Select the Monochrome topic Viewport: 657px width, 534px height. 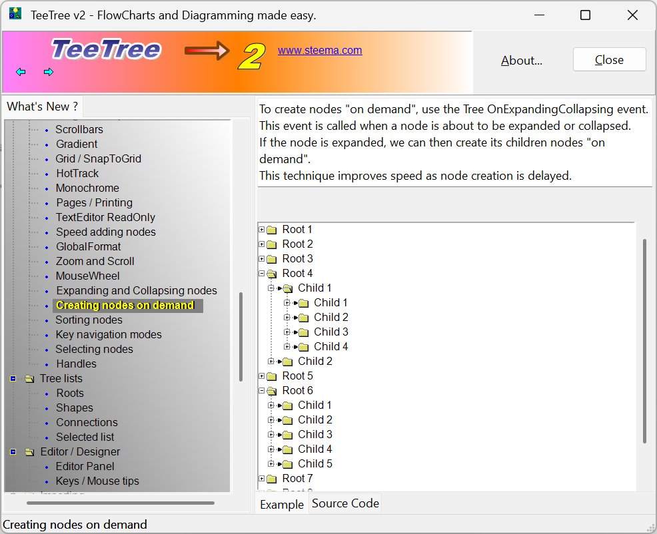[87, 188]
